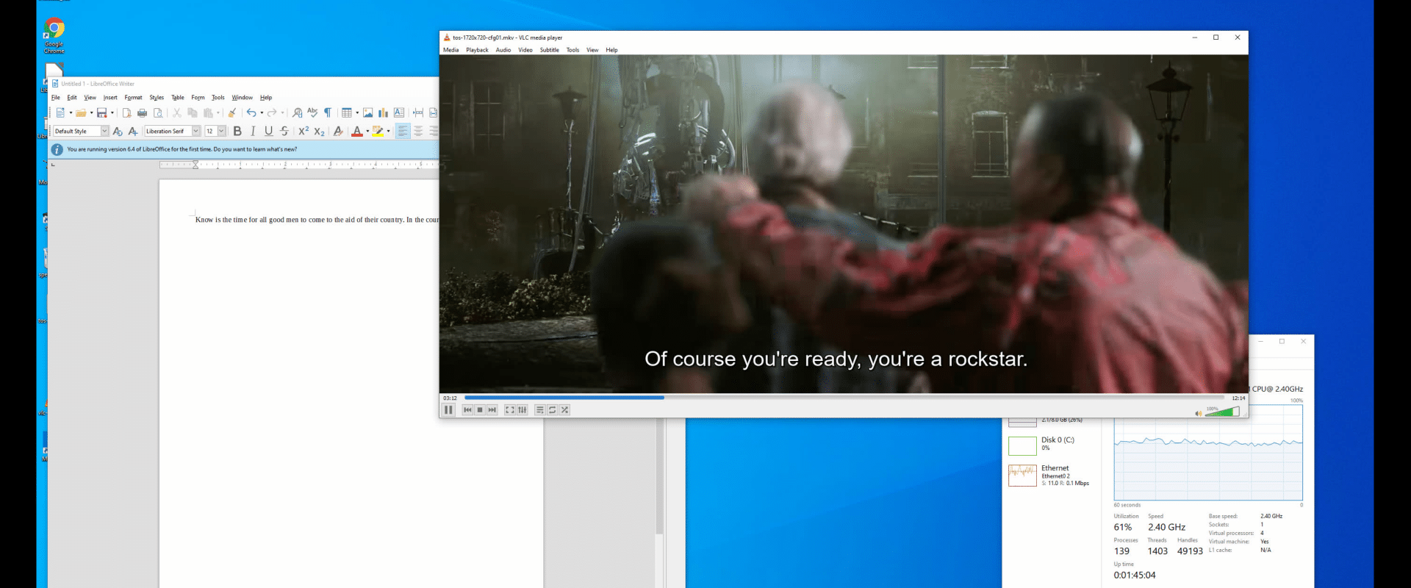Open the VLC Help menu

point(611,50)
